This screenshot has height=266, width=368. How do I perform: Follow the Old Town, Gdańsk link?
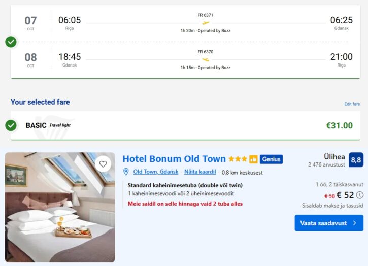tap(156, 172)
